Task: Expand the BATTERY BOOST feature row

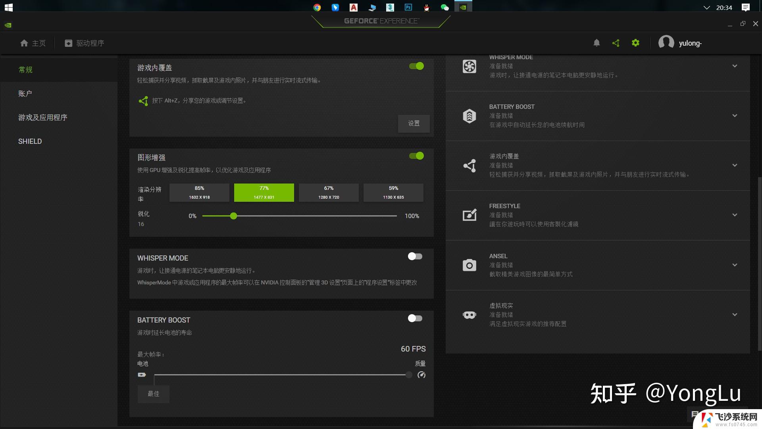Action: (x=735, y=116)
